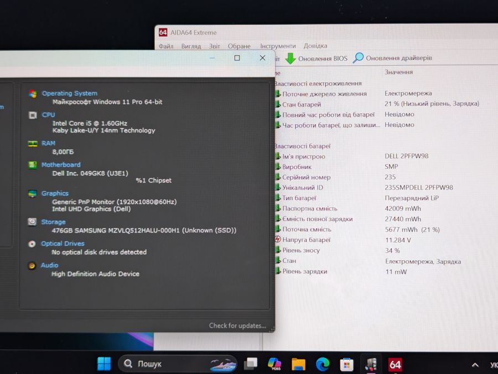The height and width of the screenshot is (374, 498).
Task: Click the green Оновлення BIOS arrow icon
Action: 290,59
